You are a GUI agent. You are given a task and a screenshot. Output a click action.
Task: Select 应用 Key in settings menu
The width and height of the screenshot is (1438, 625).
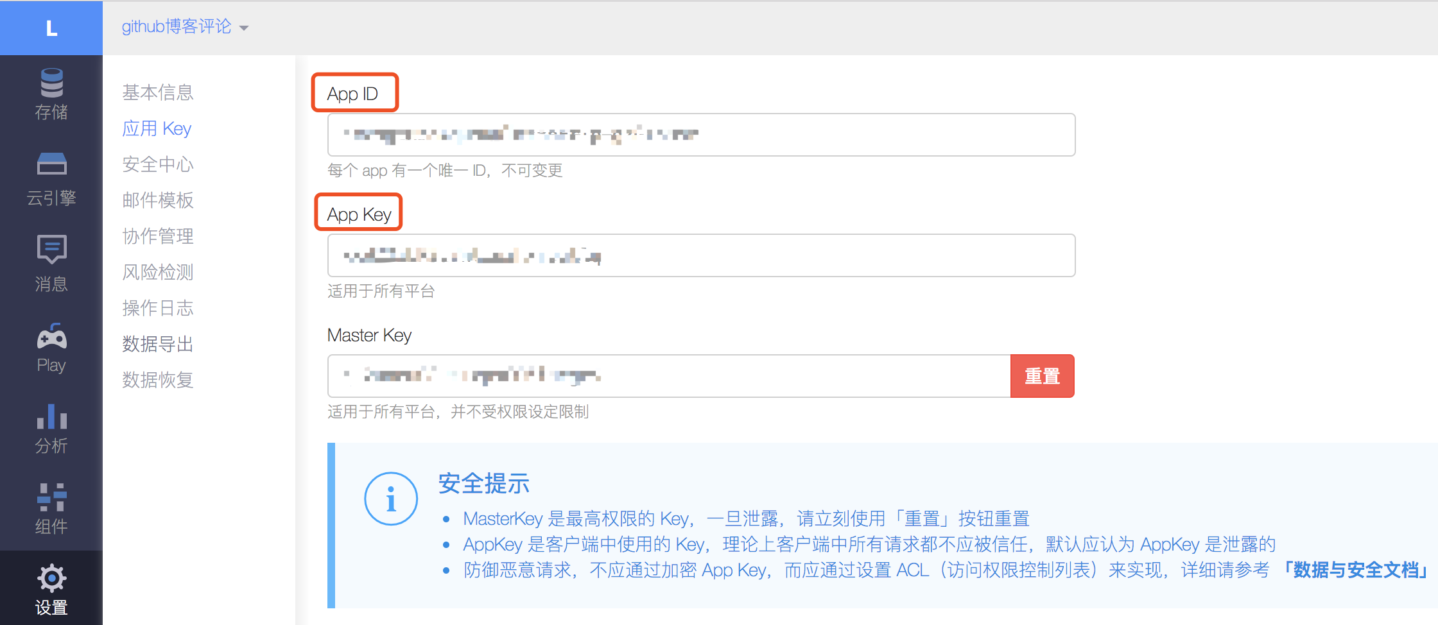157,128
